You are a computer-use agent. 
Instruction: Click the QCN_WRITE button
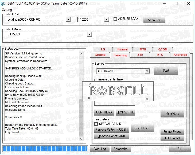click(x=125, y=112)
